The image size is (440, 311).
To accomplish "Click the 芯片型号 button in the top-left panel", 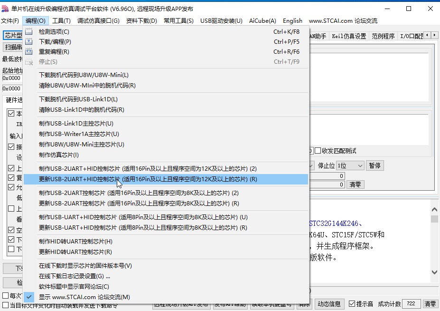I will coord(13,34).
